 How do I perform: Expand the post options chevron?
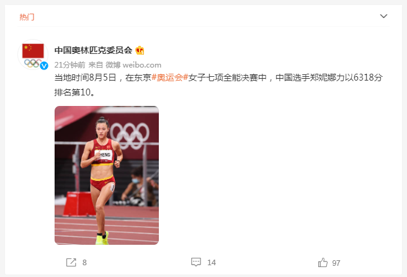coord(383,16)
